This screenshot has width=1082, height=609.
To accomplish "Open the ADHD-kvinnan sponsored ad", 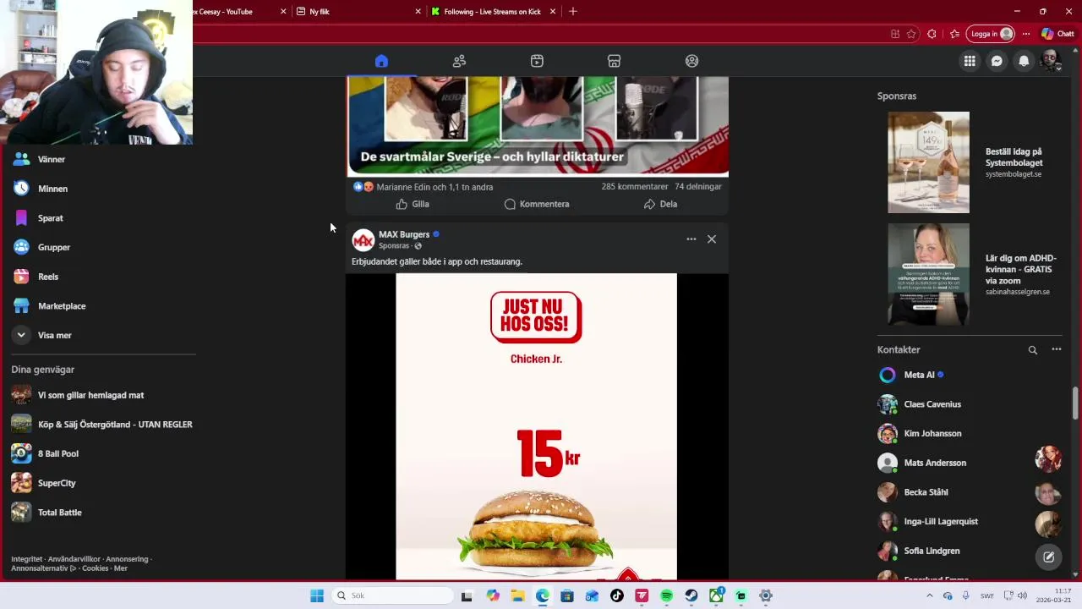I will [x=970, y=274].
